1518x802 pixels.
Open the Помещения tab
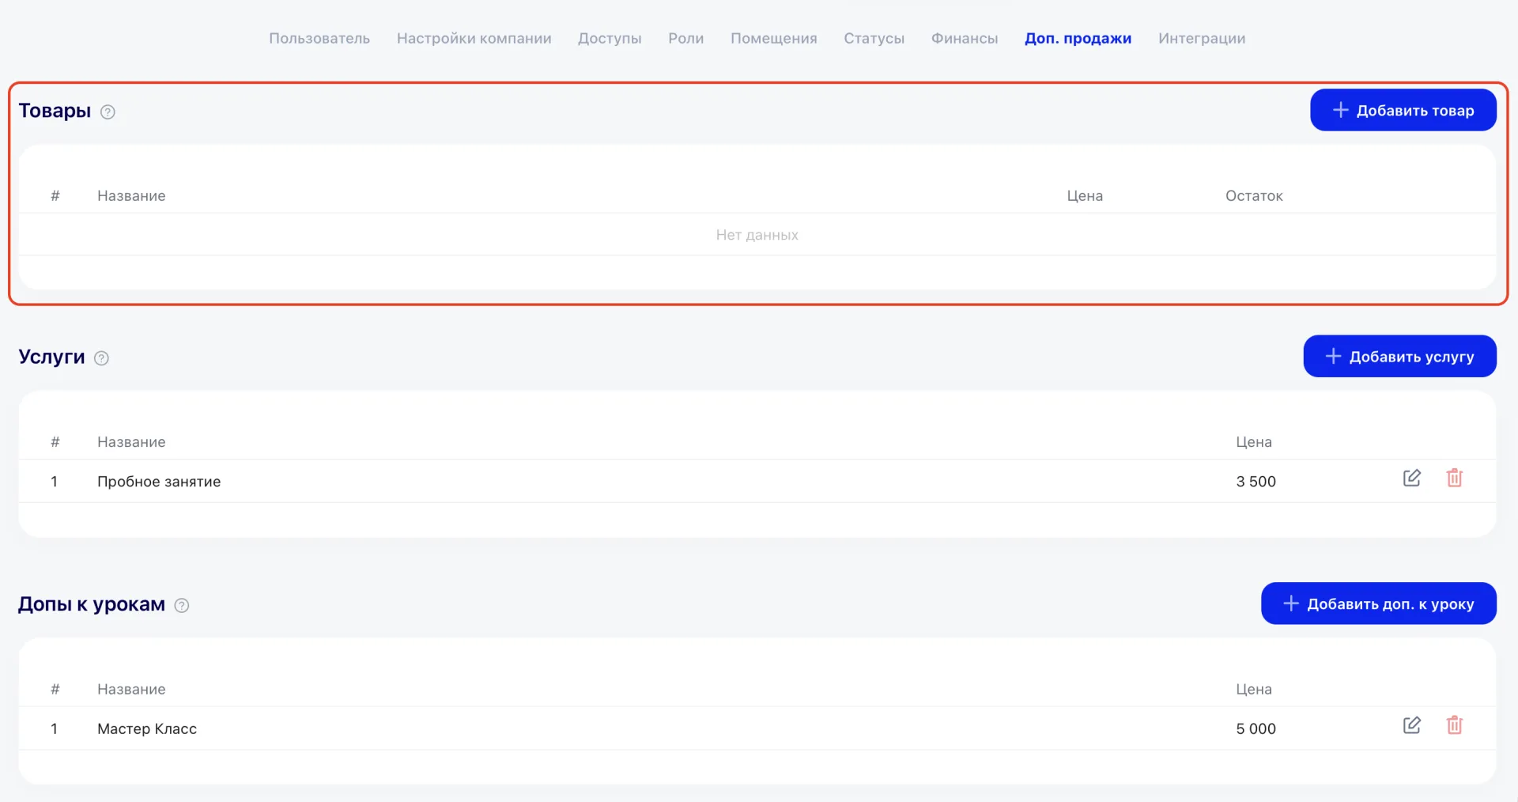[774, 38]
